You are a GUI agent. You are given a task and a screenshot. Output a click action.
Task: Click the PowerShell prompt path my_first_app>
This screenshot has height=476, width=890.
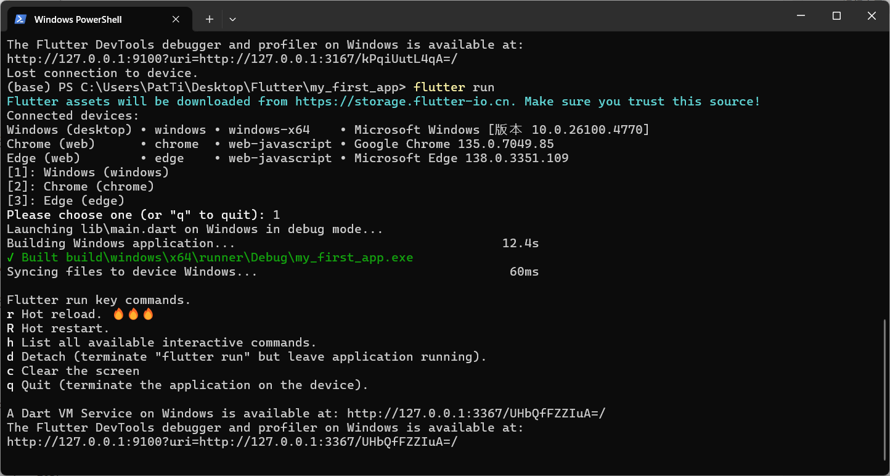(243, 87)
